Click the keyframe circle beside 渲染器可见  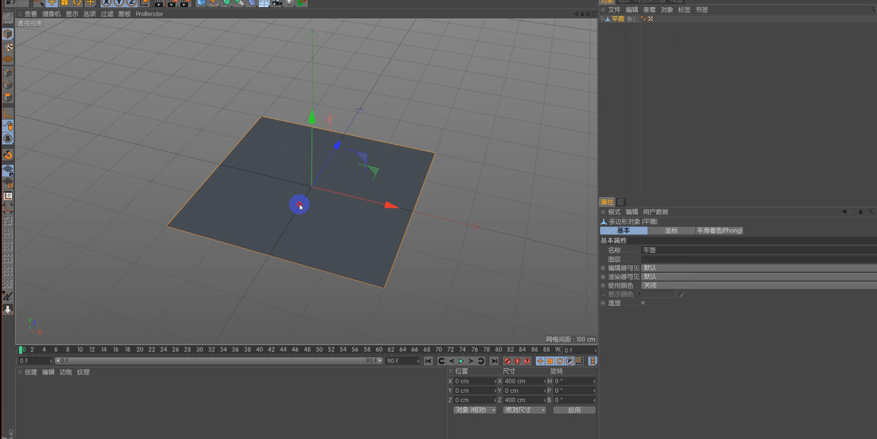tap(603, 277)
